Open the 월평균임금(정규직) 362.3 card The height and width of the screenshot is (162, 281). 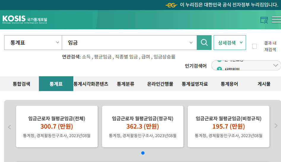(143, 127)
